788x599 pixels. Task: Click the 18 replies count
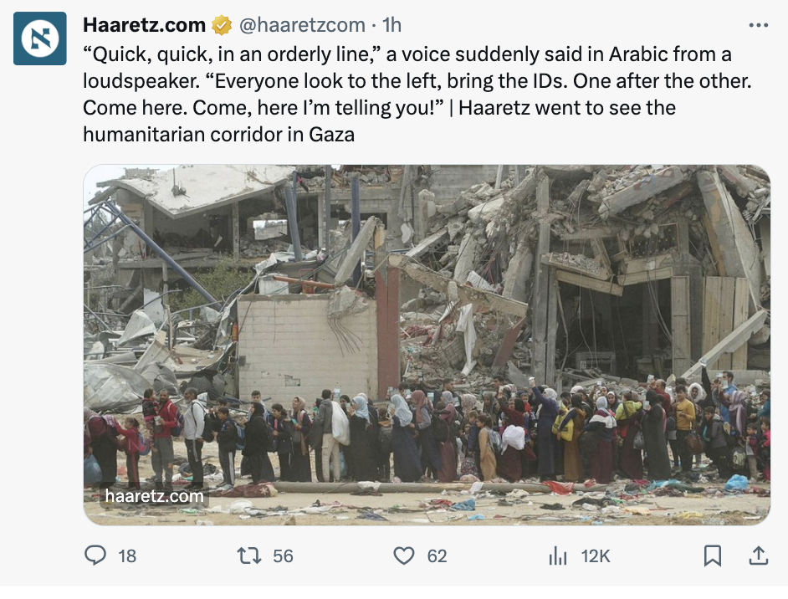click(127, 556)
